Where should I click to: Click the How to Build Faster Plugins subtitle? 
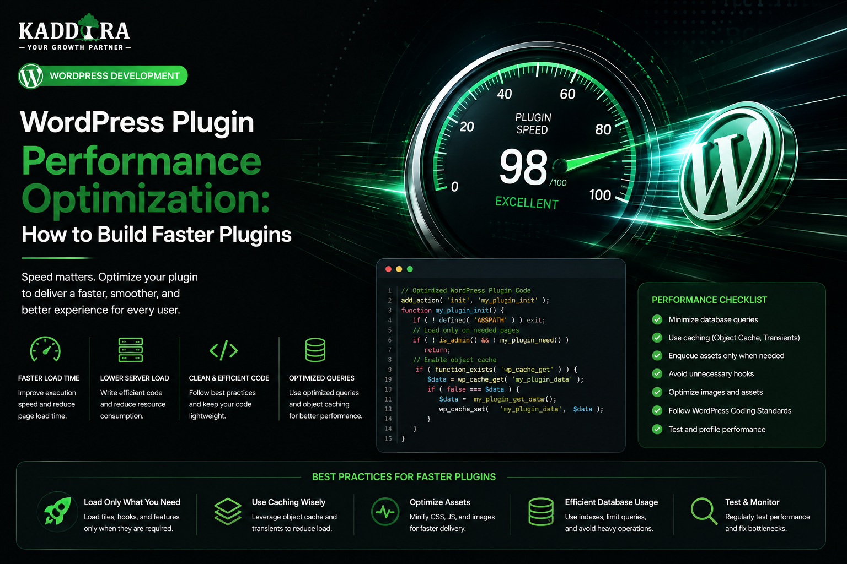157,235
